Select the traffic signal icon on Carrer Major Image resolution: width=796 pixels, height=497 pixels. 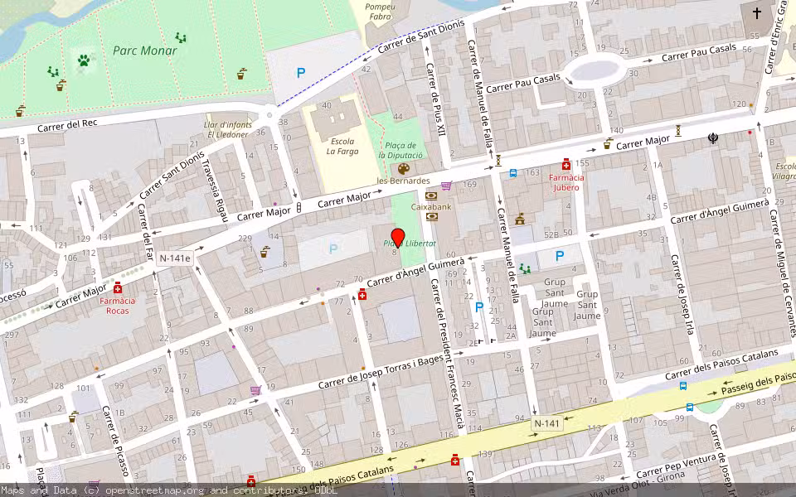298,207
